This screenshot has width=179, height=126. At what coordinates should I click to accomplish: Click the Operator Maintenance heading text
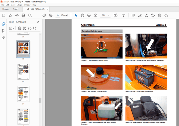tap(92, 31)
